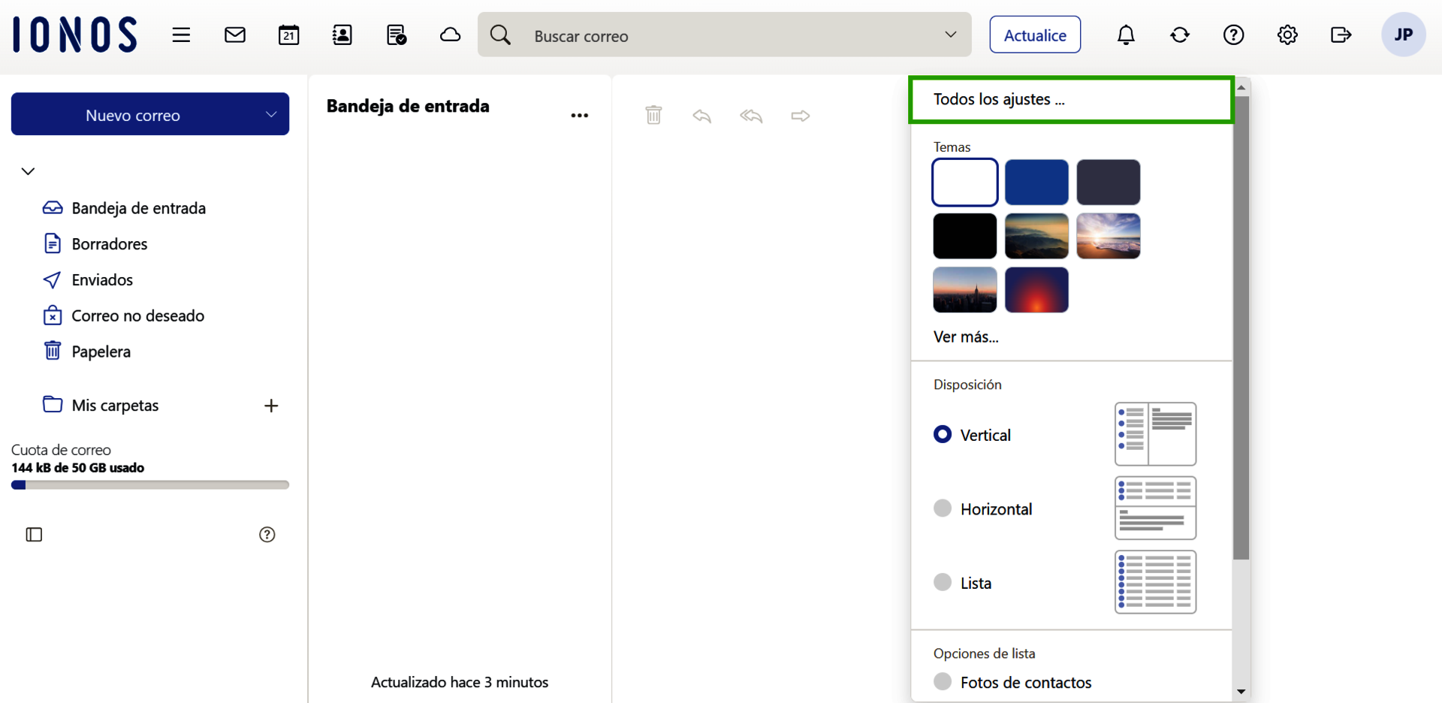Screen dimensions: 1442x703
Task: Click the settings panel scrollbar up arrow
Action: point(1241,88)
